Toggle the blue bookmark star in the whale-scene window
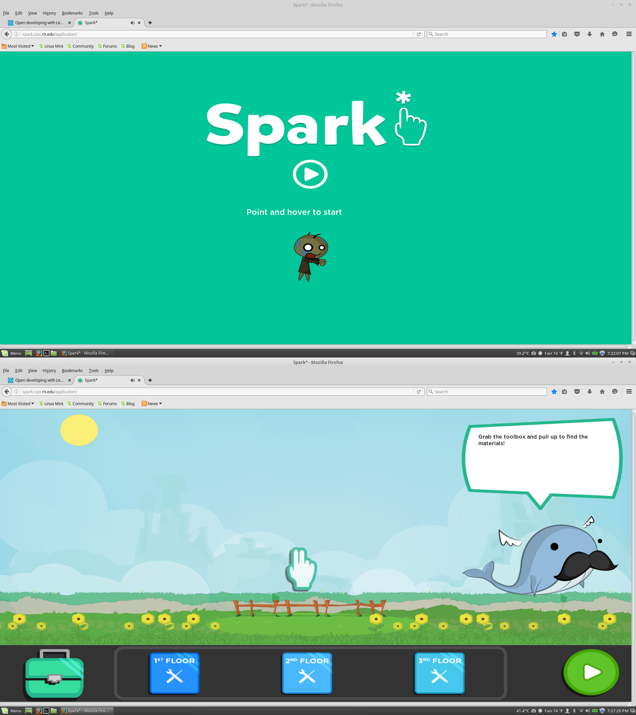Viewport: 636px width, 715px height. tap(554, 392)
